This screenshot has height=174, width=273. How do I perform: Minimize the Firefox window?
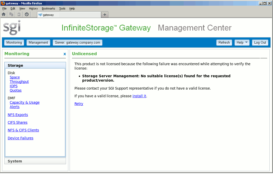pos(260,3)
